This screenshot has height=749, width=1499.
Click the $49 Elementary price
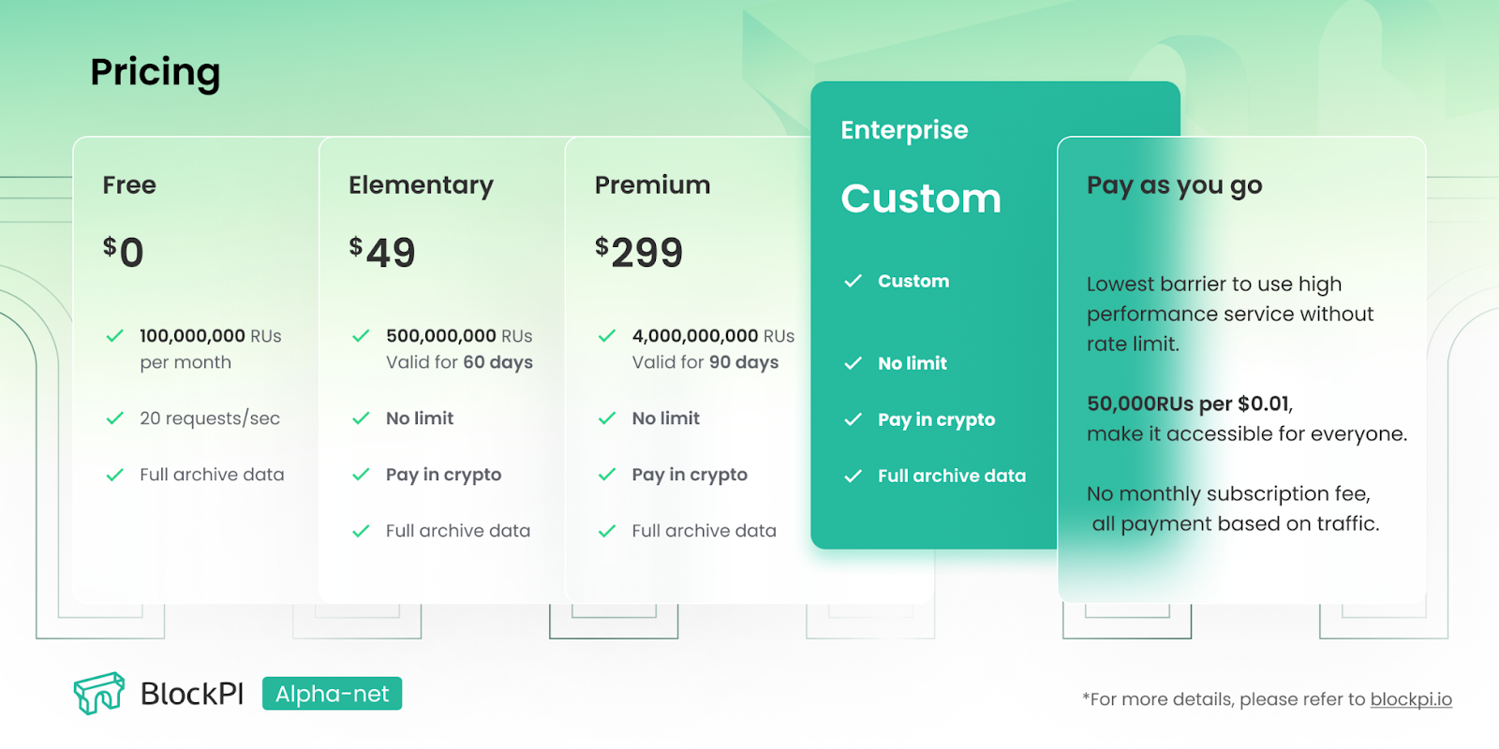click(x=381, y=252)
